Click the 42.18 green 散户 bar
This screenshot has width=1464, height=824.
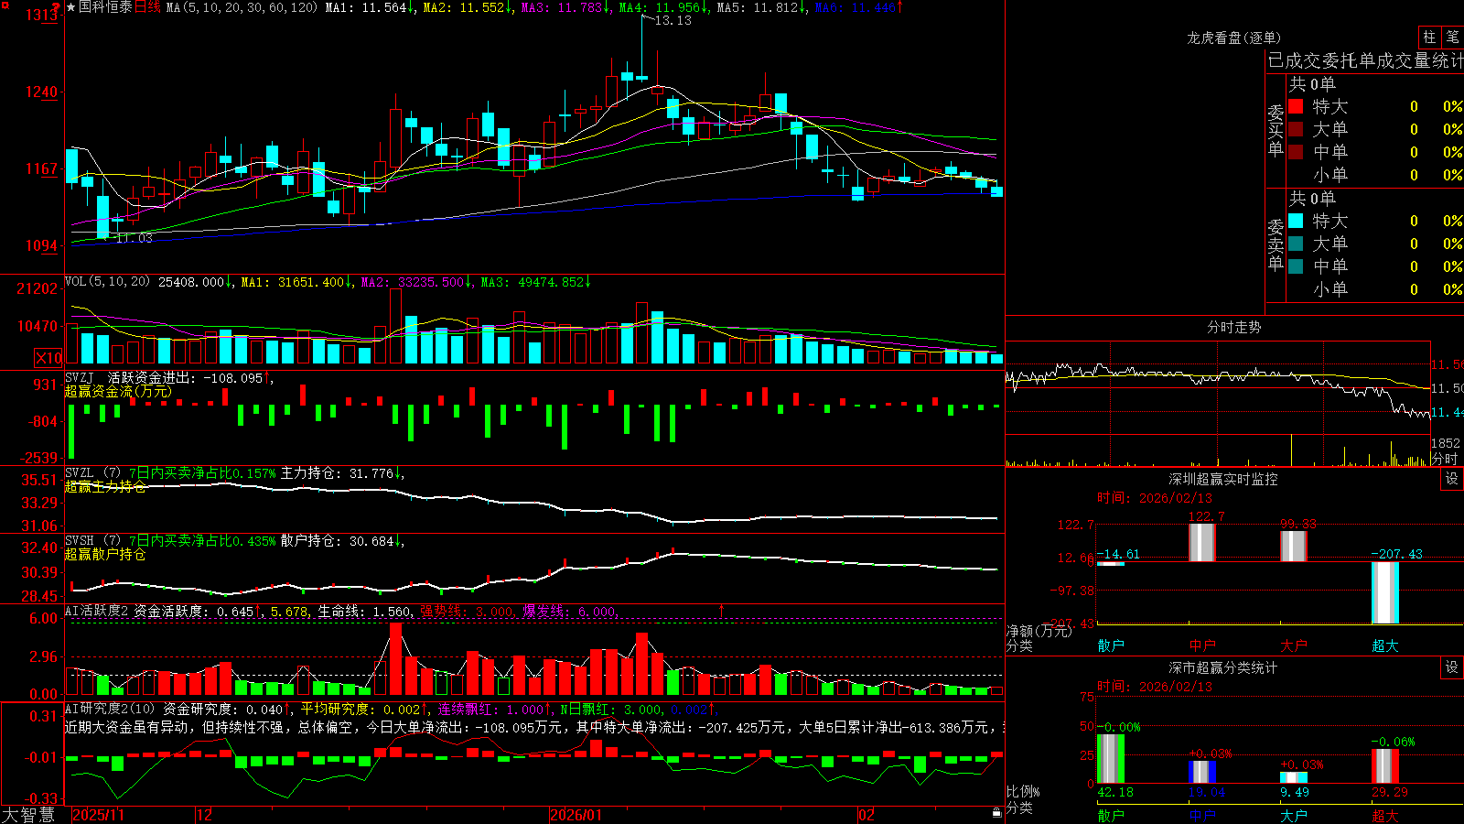click(1111, 759)
